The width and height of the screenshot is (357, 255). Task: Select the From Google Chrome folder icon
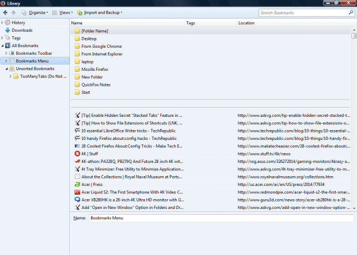pyautogui.click(x=77, y=46)
